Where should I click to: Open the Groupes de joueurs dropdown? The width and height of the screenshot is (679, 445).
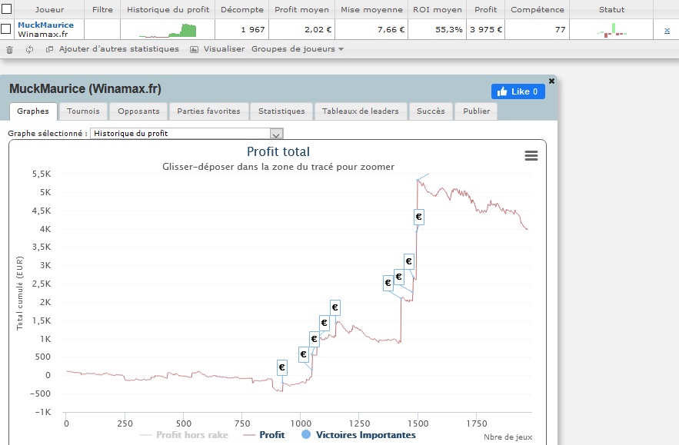(x=298, y=49)
